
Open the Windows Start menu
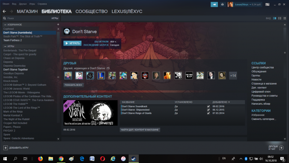(x=5, y=159)
